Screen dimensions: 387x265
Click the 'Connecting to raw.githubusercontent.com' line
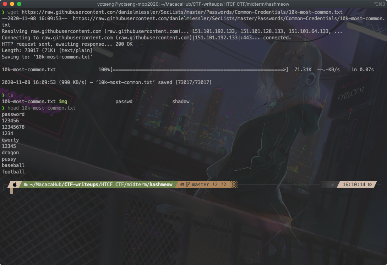146,38
